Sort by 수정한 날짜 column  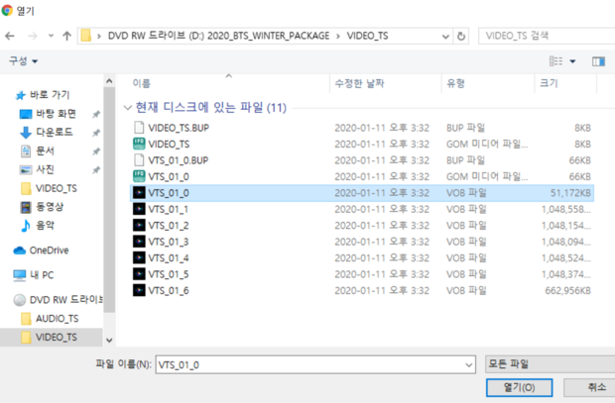(359, 83)
